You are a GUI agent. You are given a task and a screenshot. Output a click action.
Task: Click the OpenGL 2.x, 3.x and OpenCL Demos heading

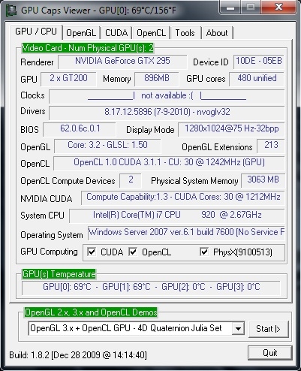click(x=91, y=312)
